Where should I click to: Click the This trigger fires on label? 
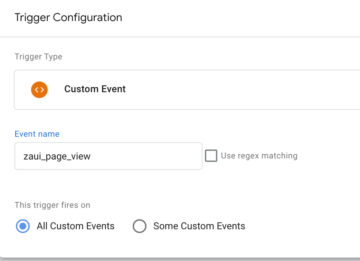pyautogui.click(x=52, y=205)
